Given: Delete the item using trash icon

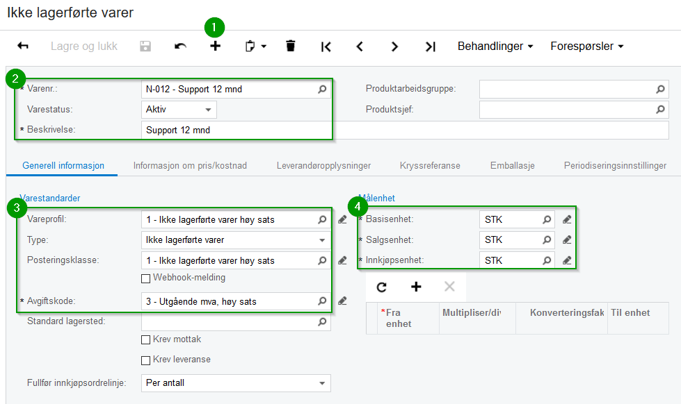Looking at the screenshot, I should (x=291, y=47).
